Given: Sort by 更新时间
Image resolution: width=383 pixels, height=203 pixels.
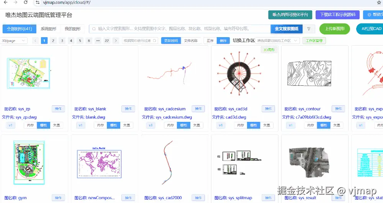Looking at the screenshot, I should pyautogui.click(x=171, y=41).
